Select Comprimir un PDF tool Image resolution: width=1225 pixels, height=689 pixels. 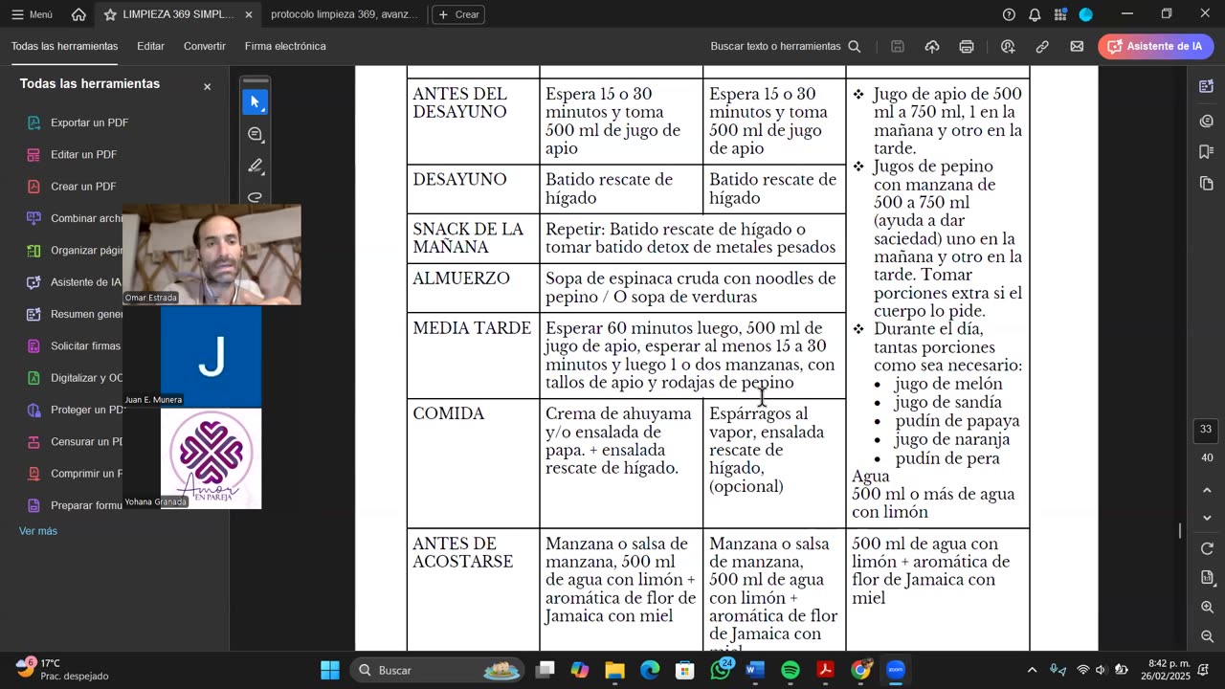click(74, 474)
